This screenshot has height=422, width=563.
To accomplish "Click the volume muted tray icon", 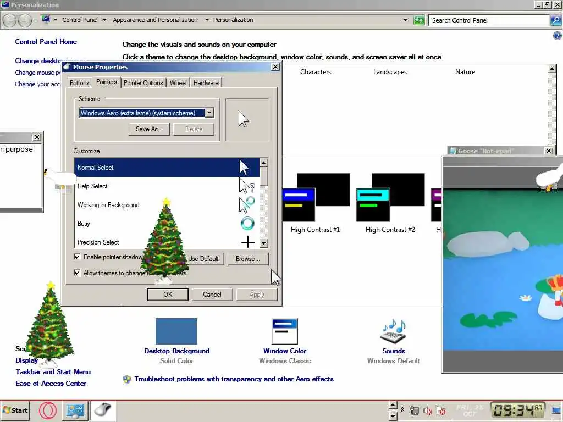I will (427, 410).
